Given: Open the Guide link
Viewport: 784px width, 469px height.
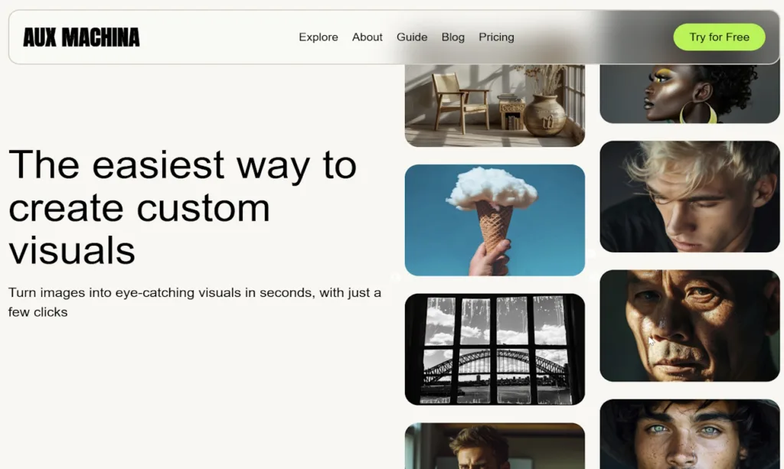Looking at the screenshot, I should click(411, 37).
